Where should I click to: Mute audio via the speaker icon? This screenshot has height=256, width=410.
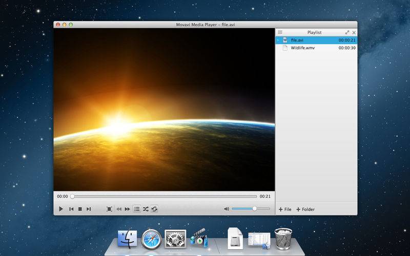227,209
